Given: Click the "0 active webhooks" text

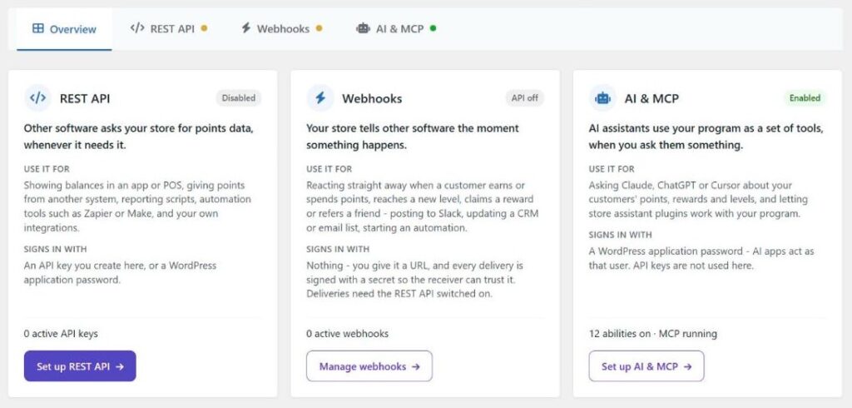Looking at the screenshot, I should pyautogui.click(x=347, y=333).
